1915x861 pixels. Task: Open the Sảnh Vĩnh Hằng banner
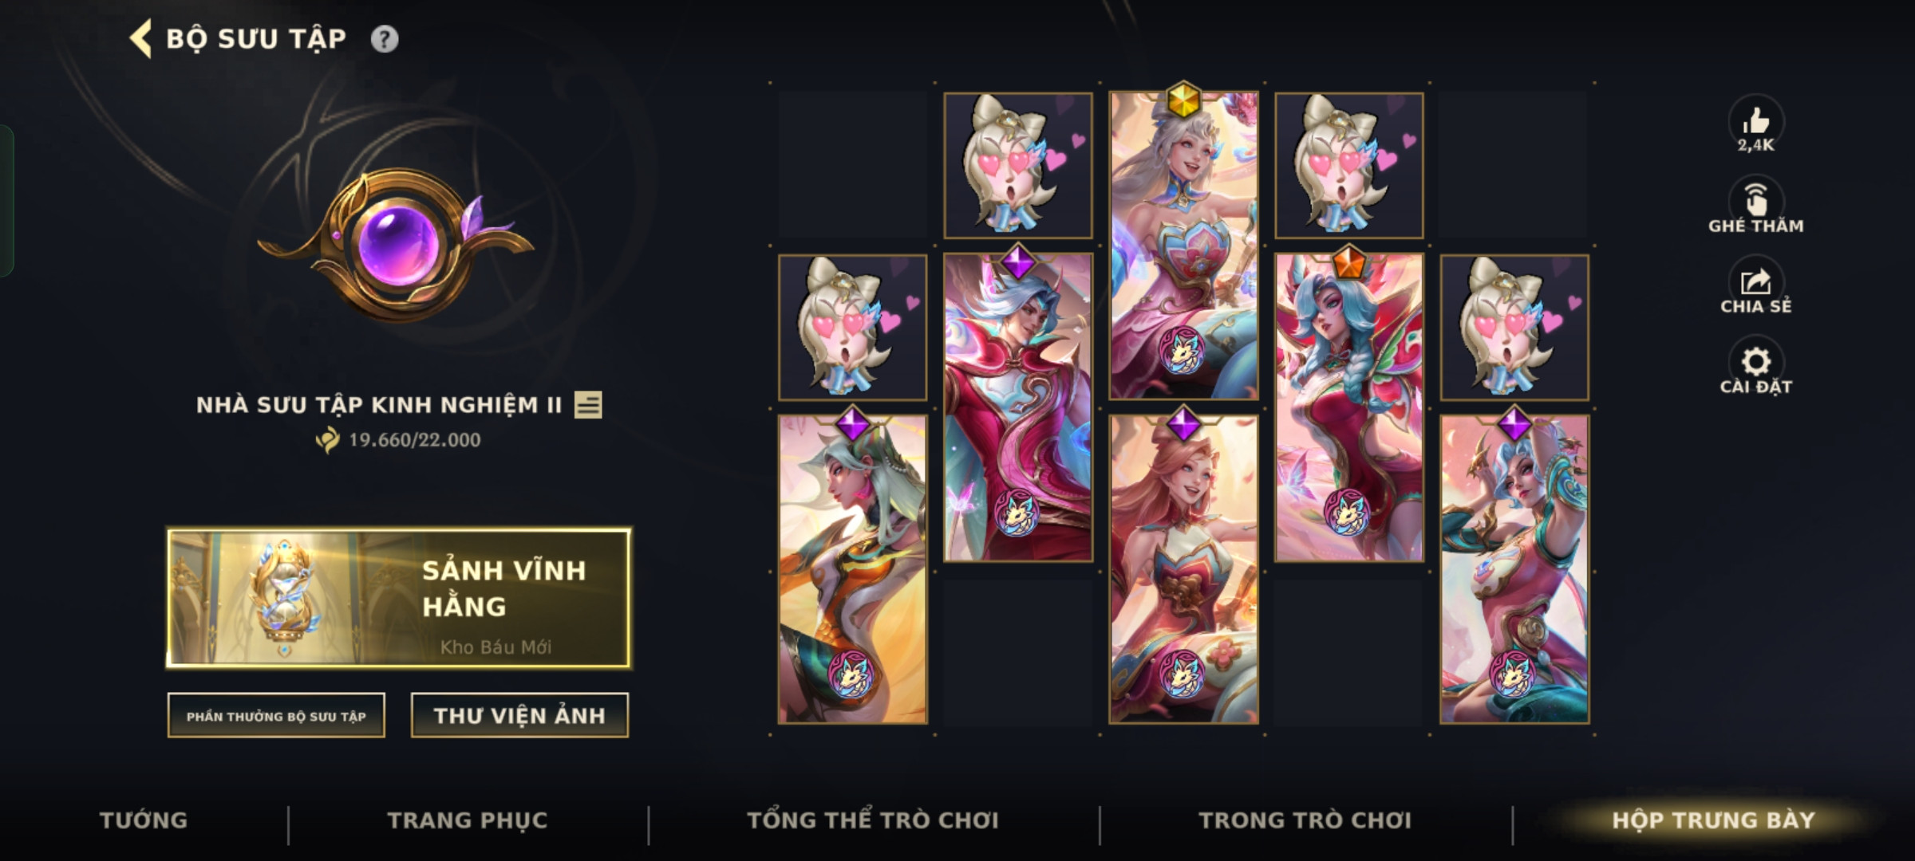(399, 598)
